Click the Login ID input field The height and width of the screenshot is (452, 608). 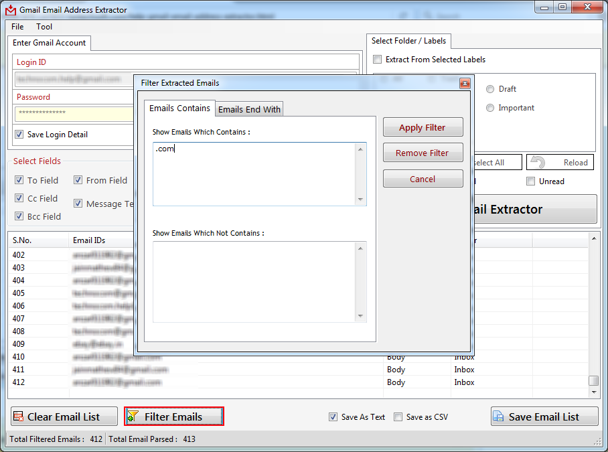click(74, 79)
